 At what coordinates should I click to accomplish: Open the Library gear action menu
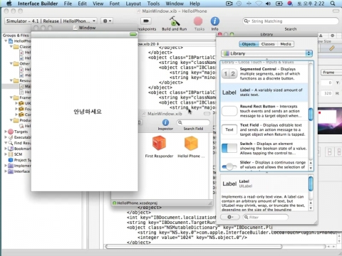230,217
